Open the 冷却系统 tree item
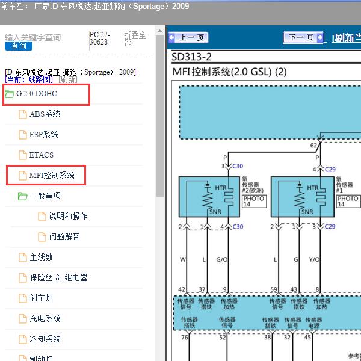 (45, 339)
